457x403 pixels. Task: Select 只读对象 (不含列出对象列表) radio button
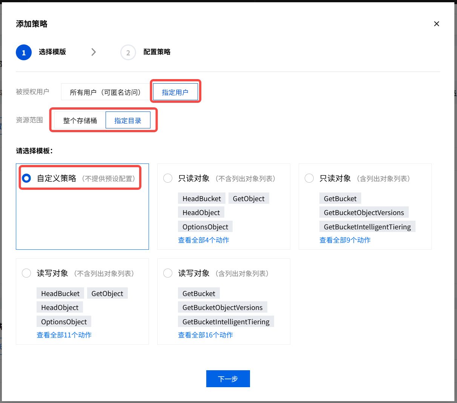[168, 178]
